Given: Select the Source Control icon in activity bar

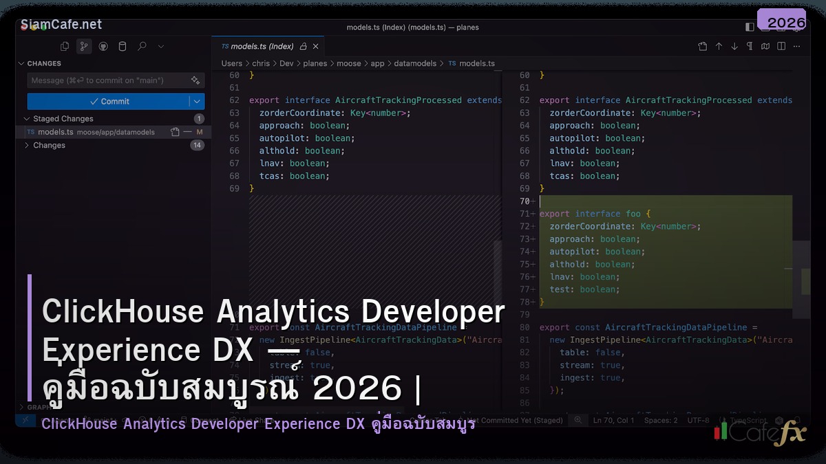Looking at the screenshot, I should click(84, 46).
